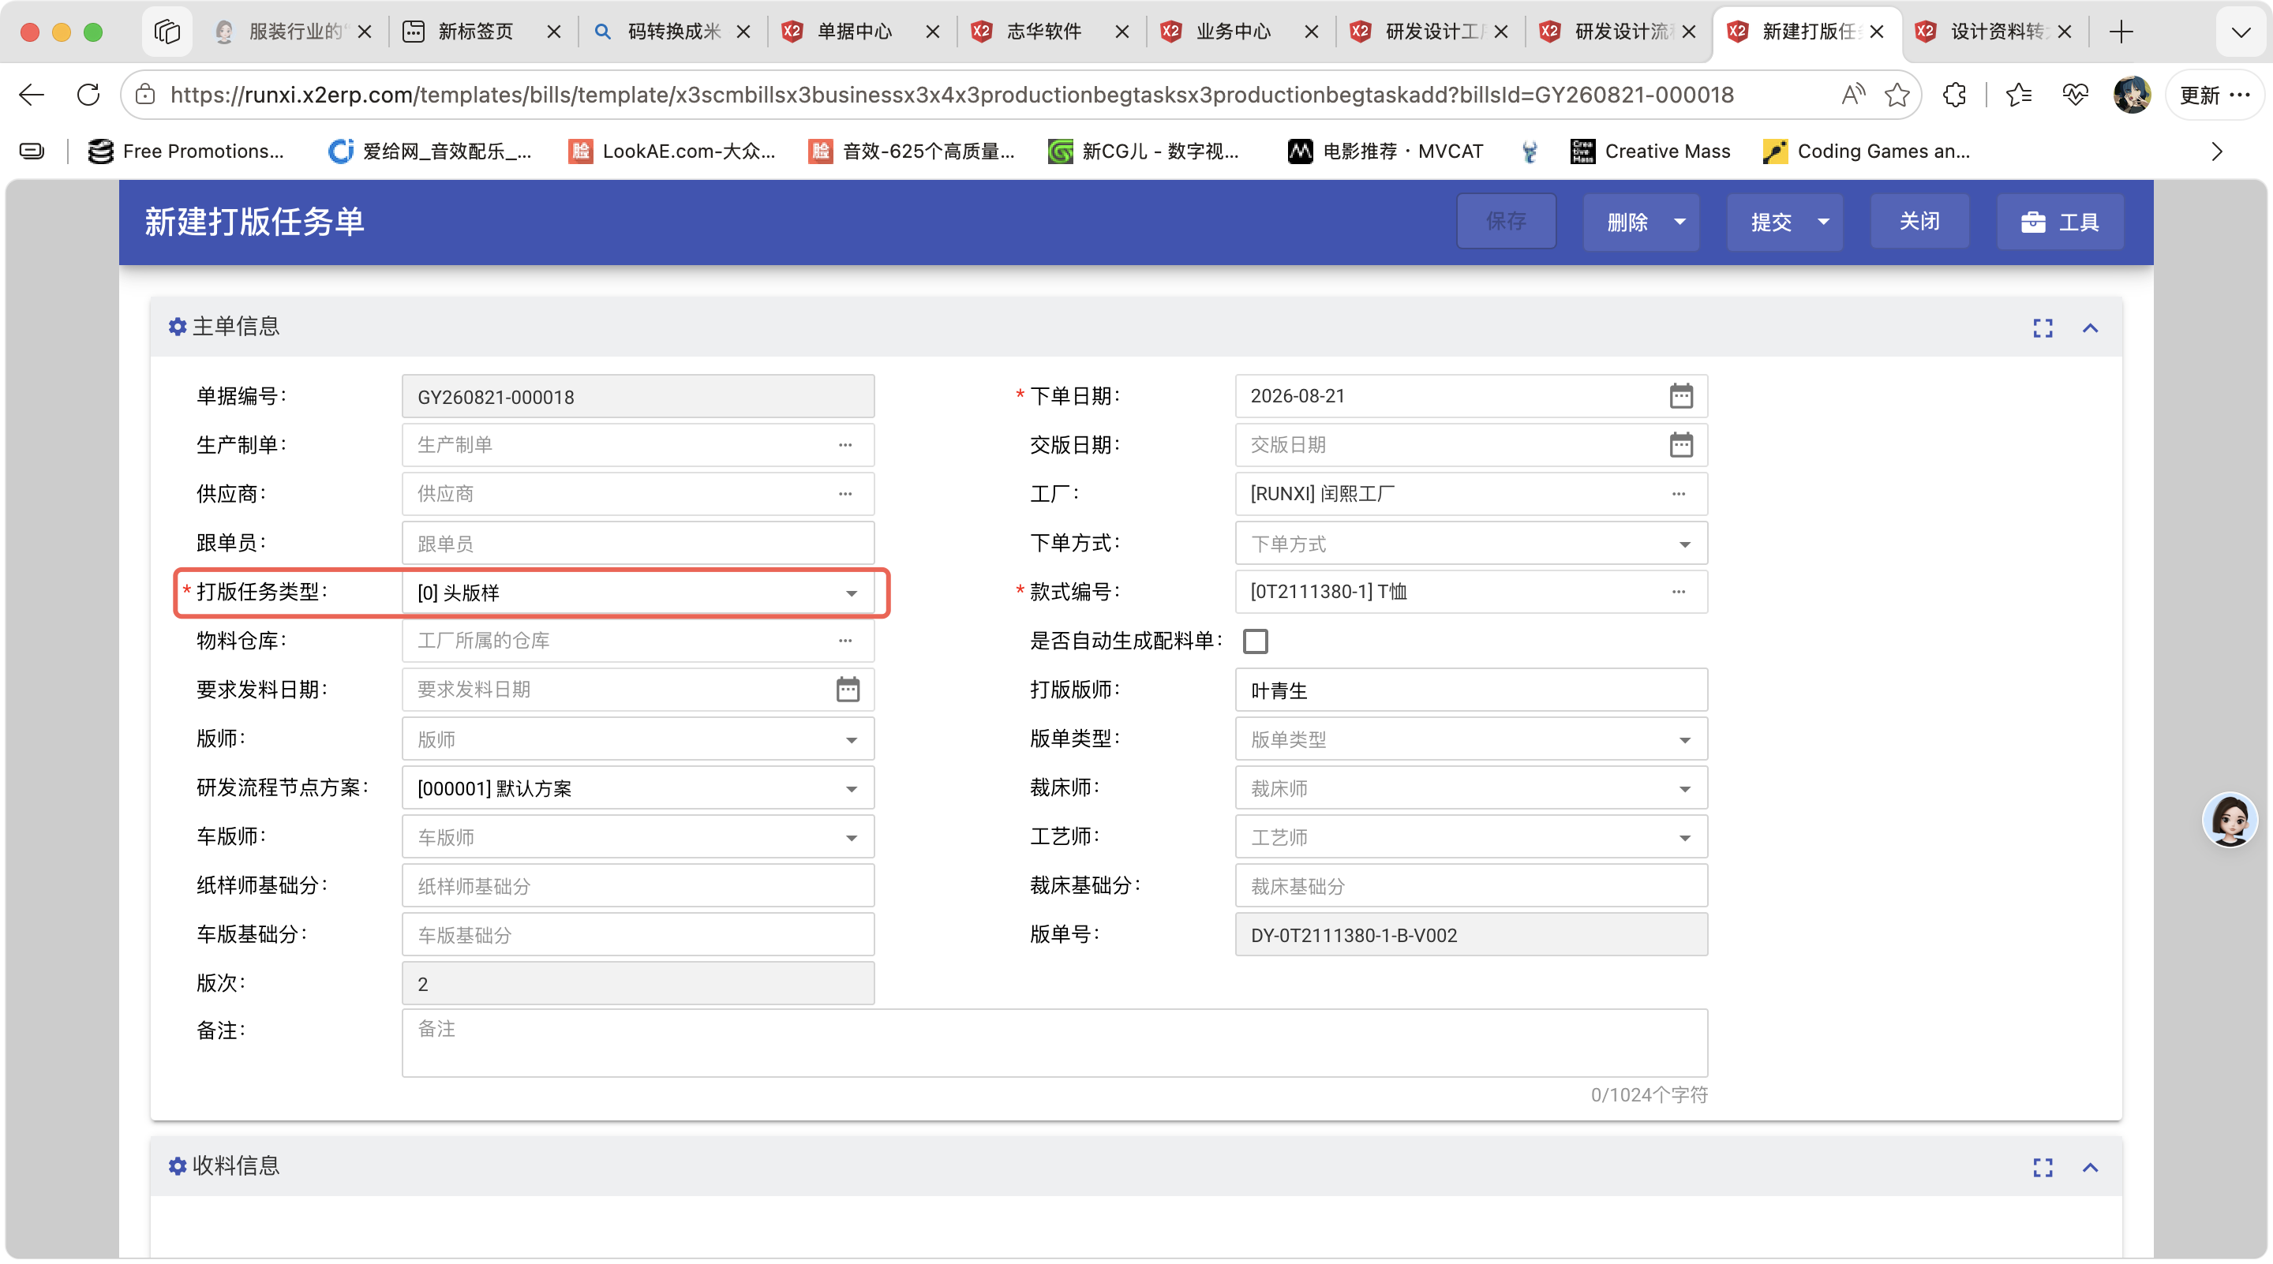This screenshot has height=1264, width=2273.
Task: Expand 下单方式 dropdown
Action: click(1684, 544)
